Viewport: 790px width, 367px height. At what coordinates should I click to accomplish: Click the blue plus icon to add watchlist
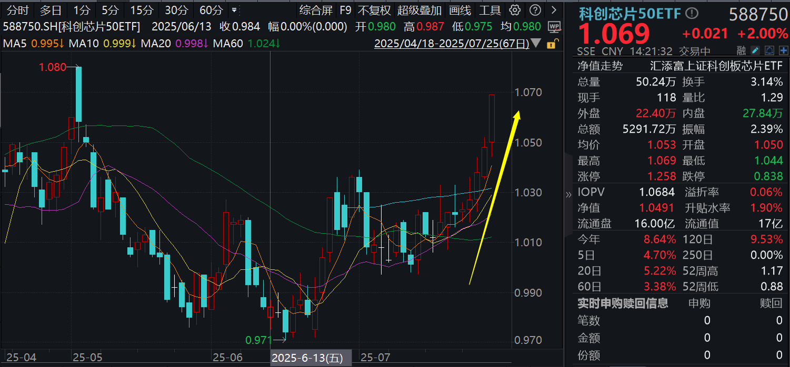click(x=783, y=50)
